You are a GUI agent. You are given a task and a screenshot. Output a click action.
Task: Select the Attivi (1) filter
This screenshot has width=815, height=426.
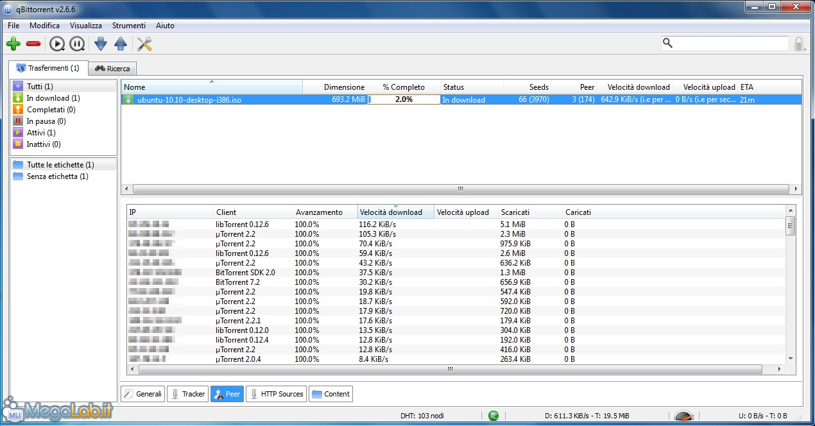point(64,132)
